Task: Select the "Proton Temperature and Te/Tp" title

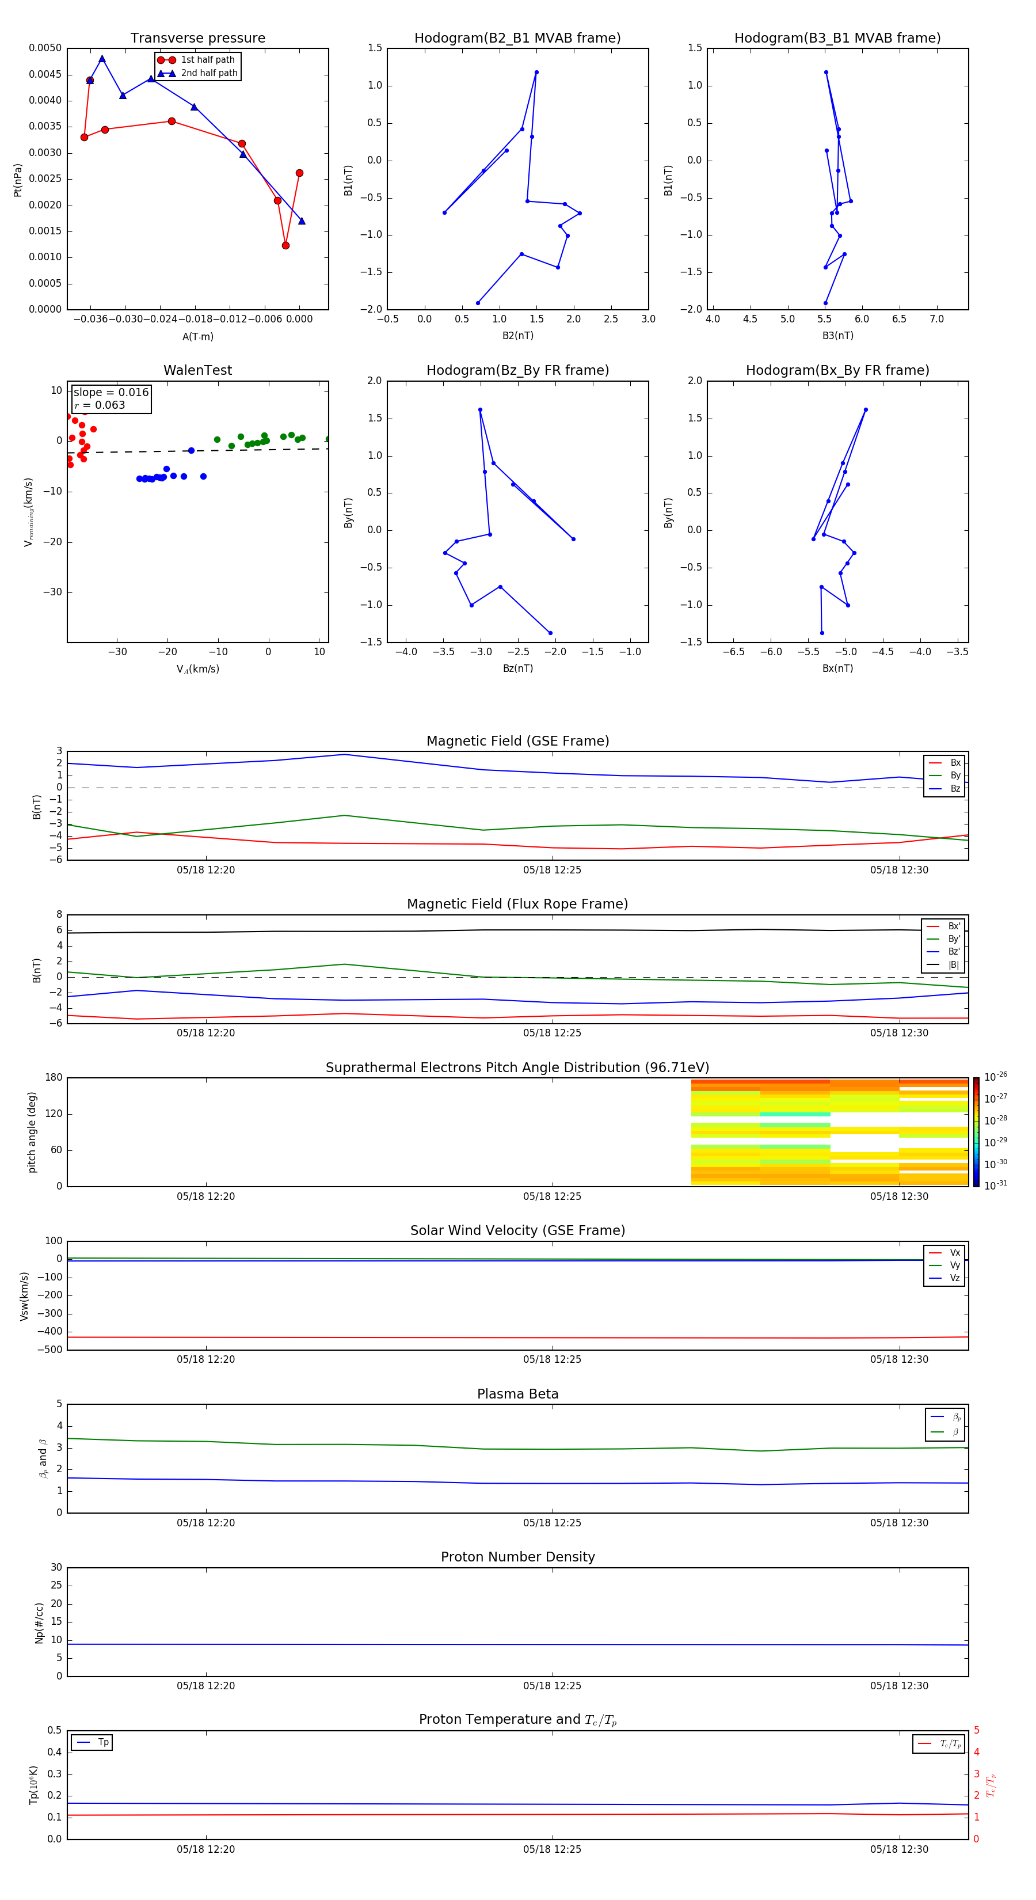Action: click(517, 1720)
